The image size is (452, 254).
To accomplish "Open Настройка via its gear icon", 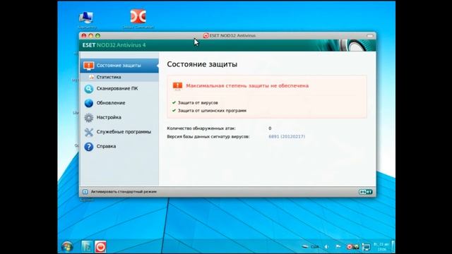I will 89,118.
